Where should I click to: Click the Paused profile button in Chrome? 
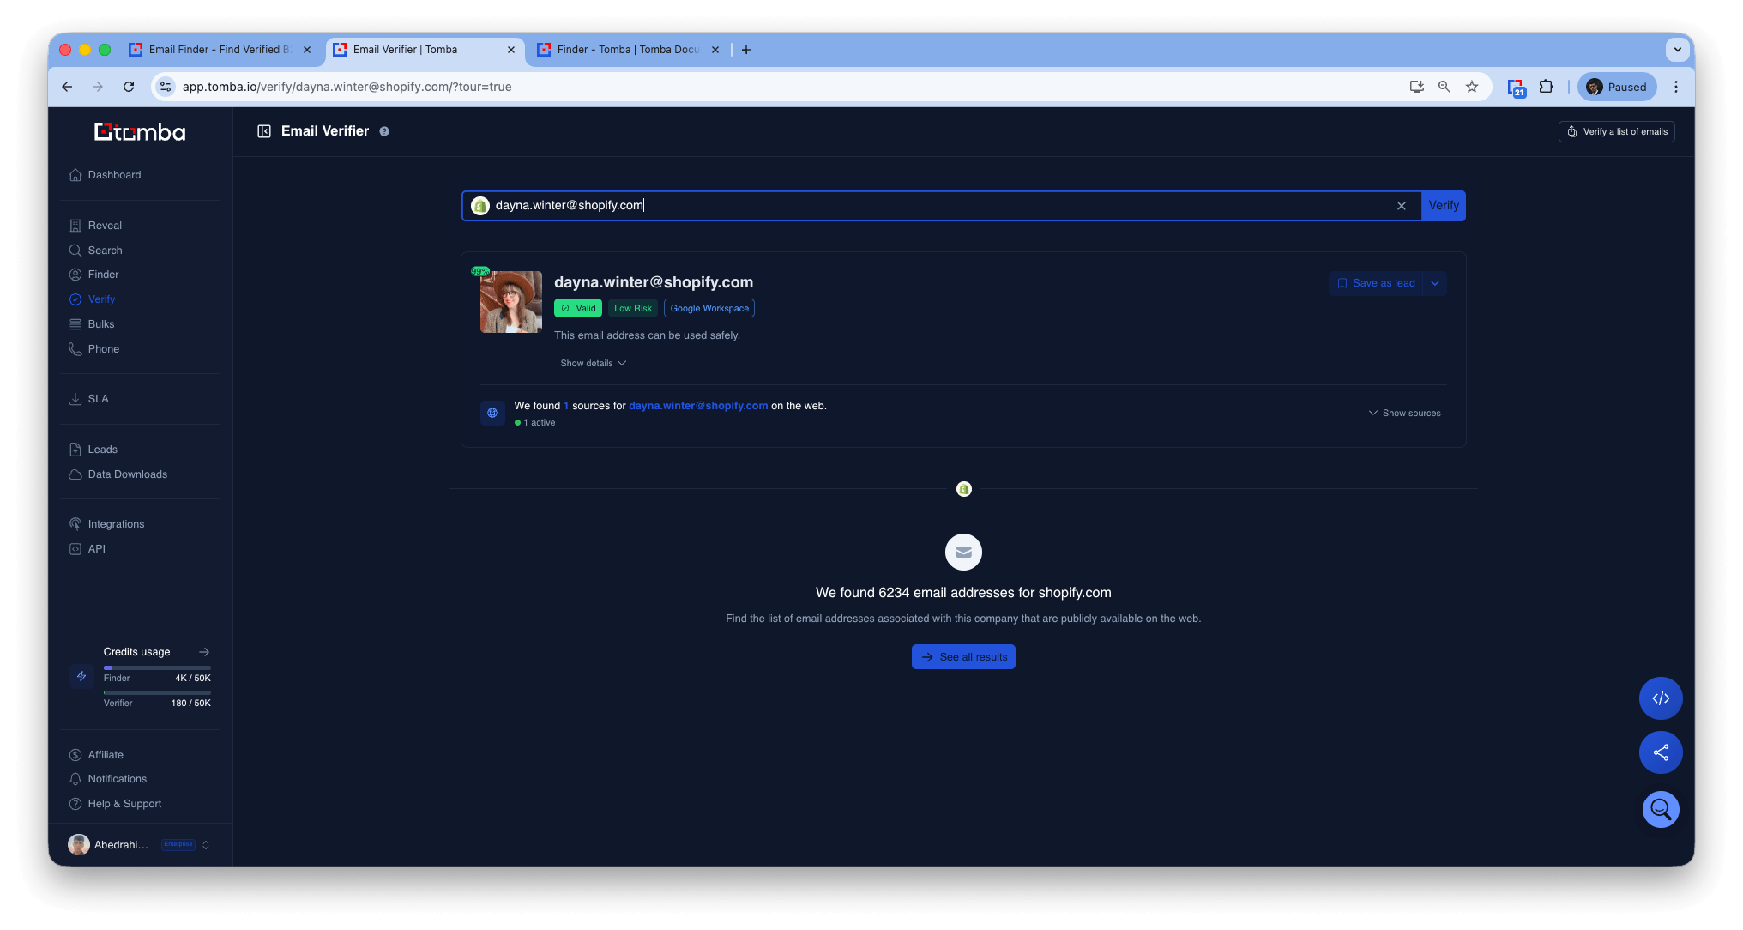pyautogui.click(x=1616, y=87)
